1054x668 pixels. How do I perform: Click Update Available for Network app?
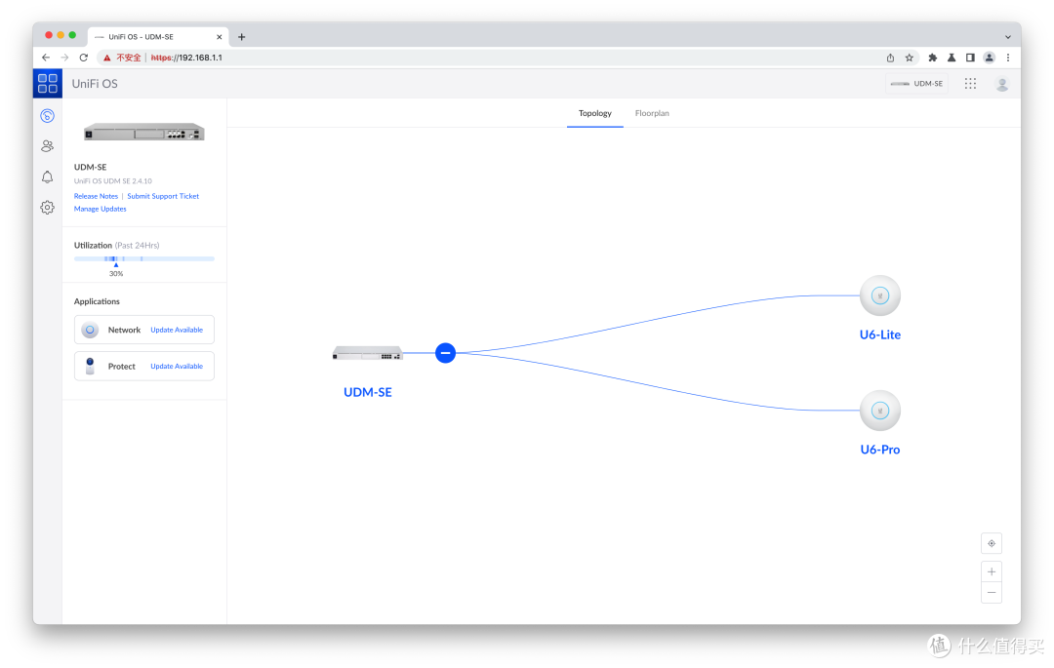pos(177,330)
